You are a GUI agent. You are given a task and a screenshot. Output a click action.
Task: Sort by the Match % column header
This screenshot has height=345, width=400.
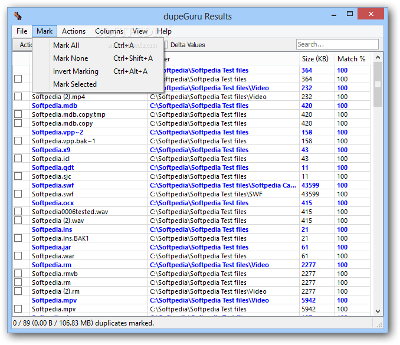coord(352,59)
